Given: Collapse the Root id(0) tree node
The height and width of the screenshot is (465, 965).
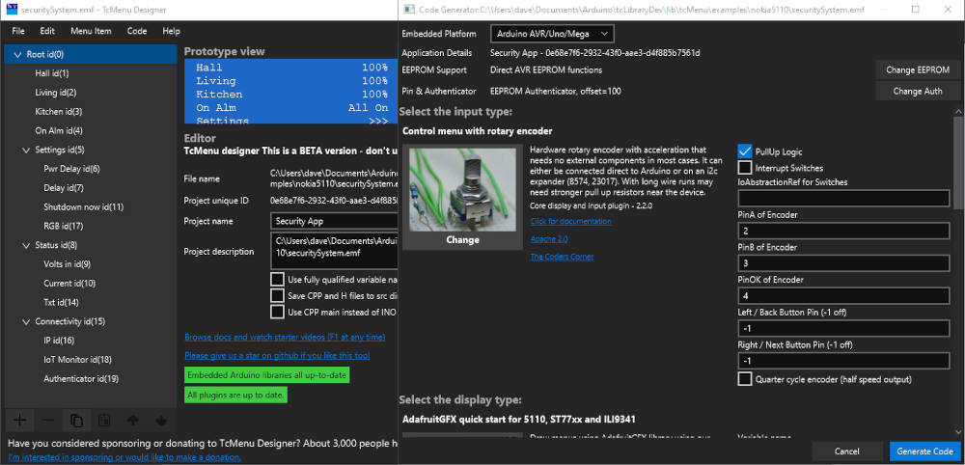Looking at the screenshot, I should pos(16,55).
